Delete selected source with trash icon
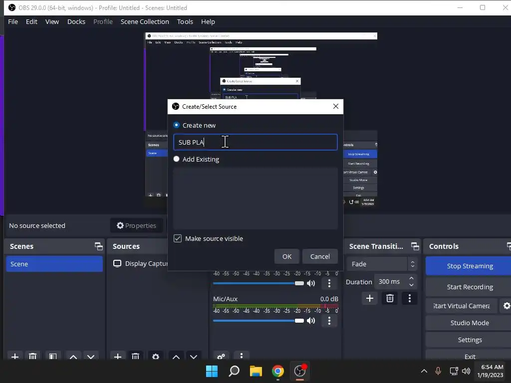 coord(135,356)
